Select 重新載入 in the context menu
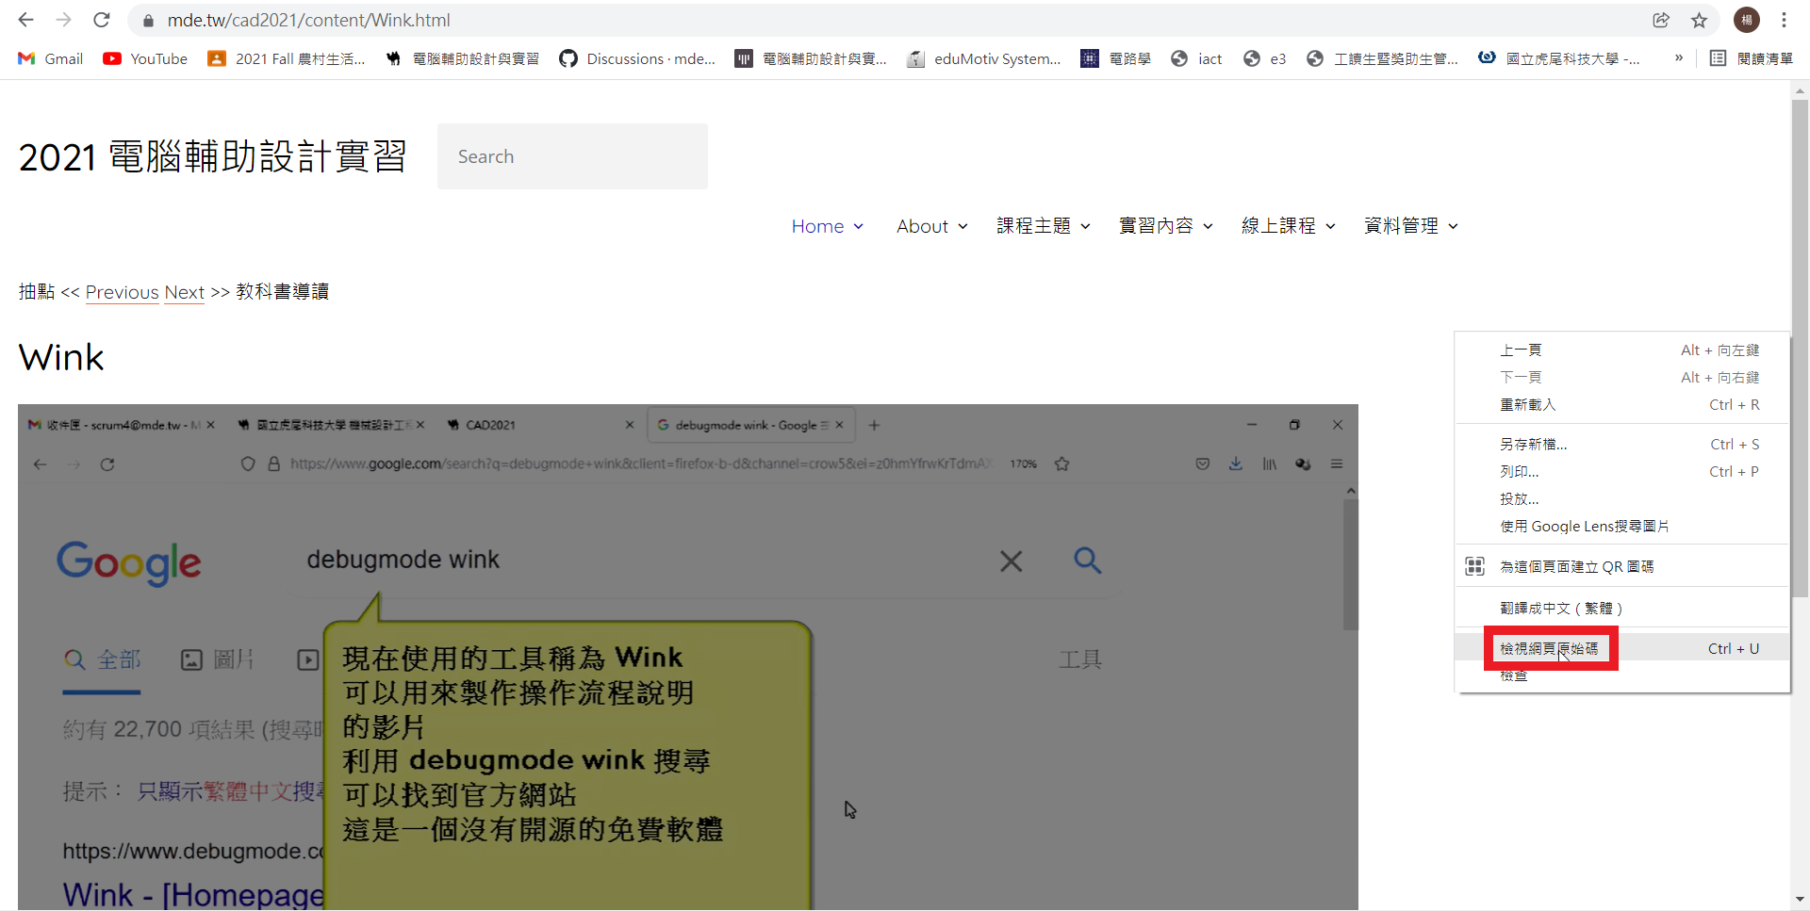This screenshot has width=1810, height=911. [1622, 404]
